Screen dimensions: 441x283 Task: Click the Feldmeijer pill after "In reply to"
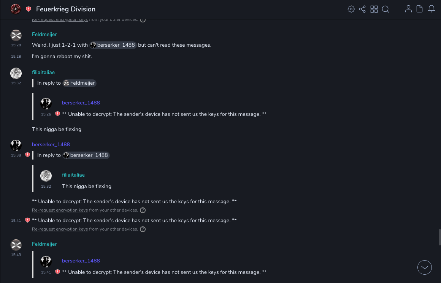79,83
